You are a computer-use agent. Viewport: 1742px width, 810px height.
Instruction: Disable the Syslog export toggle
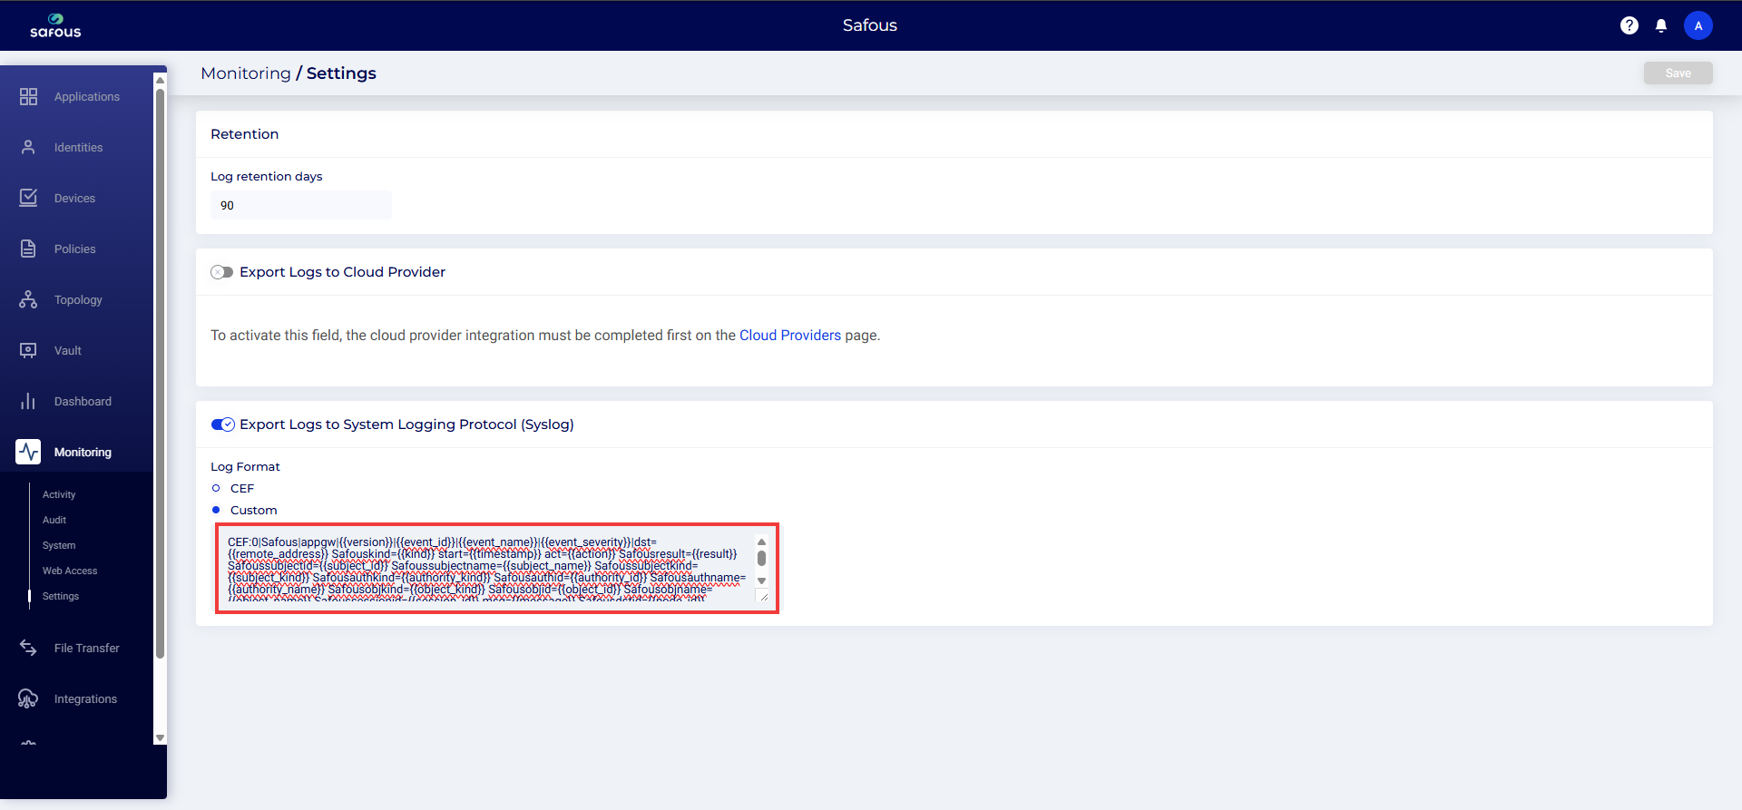222,425
